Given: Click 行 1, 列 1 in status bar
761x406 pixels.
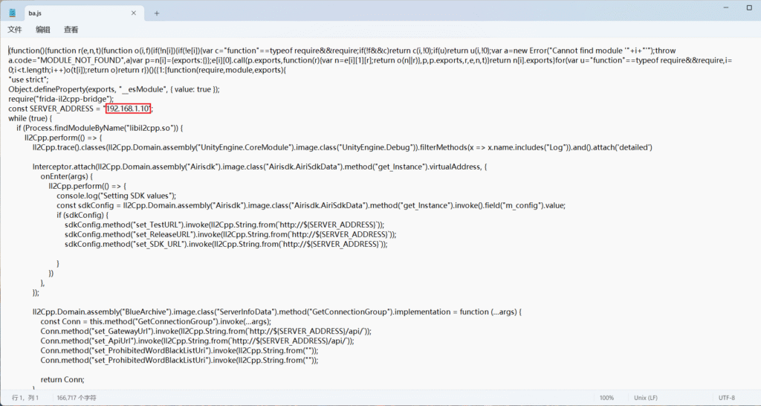Looking at the screenshot, I should coord(26,398).
